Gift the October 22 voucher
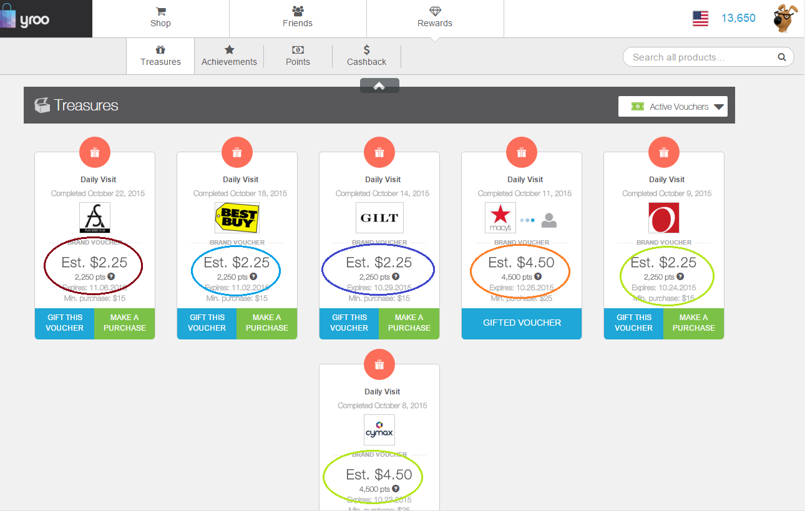 click(x=65, y=323)
